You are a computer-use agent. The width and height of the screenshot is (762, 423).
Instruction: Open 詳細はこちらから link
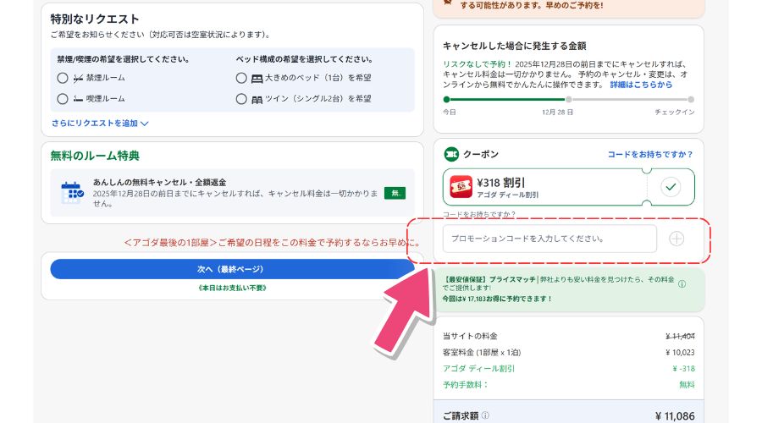pos(641,85)
